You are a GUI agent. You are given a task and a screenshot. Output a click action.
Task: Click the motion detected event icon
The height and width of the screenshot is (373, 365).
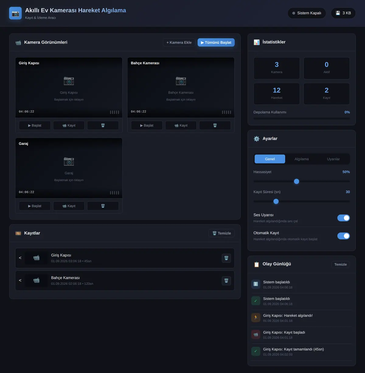256,318
